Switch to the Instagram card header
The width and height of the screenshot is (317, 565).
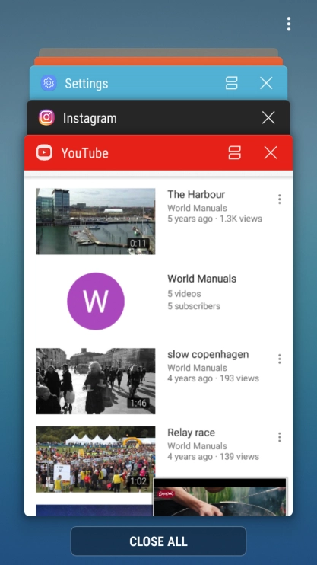[x=158, y=118]
